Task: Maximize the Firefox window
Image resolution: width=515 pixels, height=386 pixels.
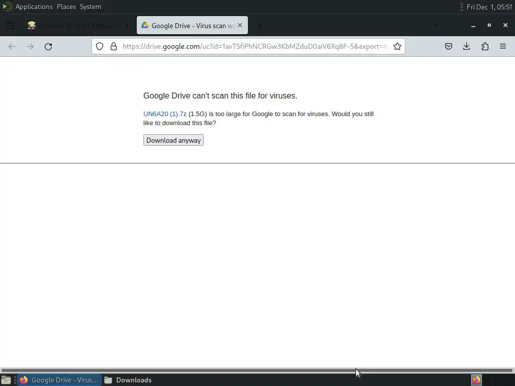Action: pyautogui.click(x=489, y=25)
